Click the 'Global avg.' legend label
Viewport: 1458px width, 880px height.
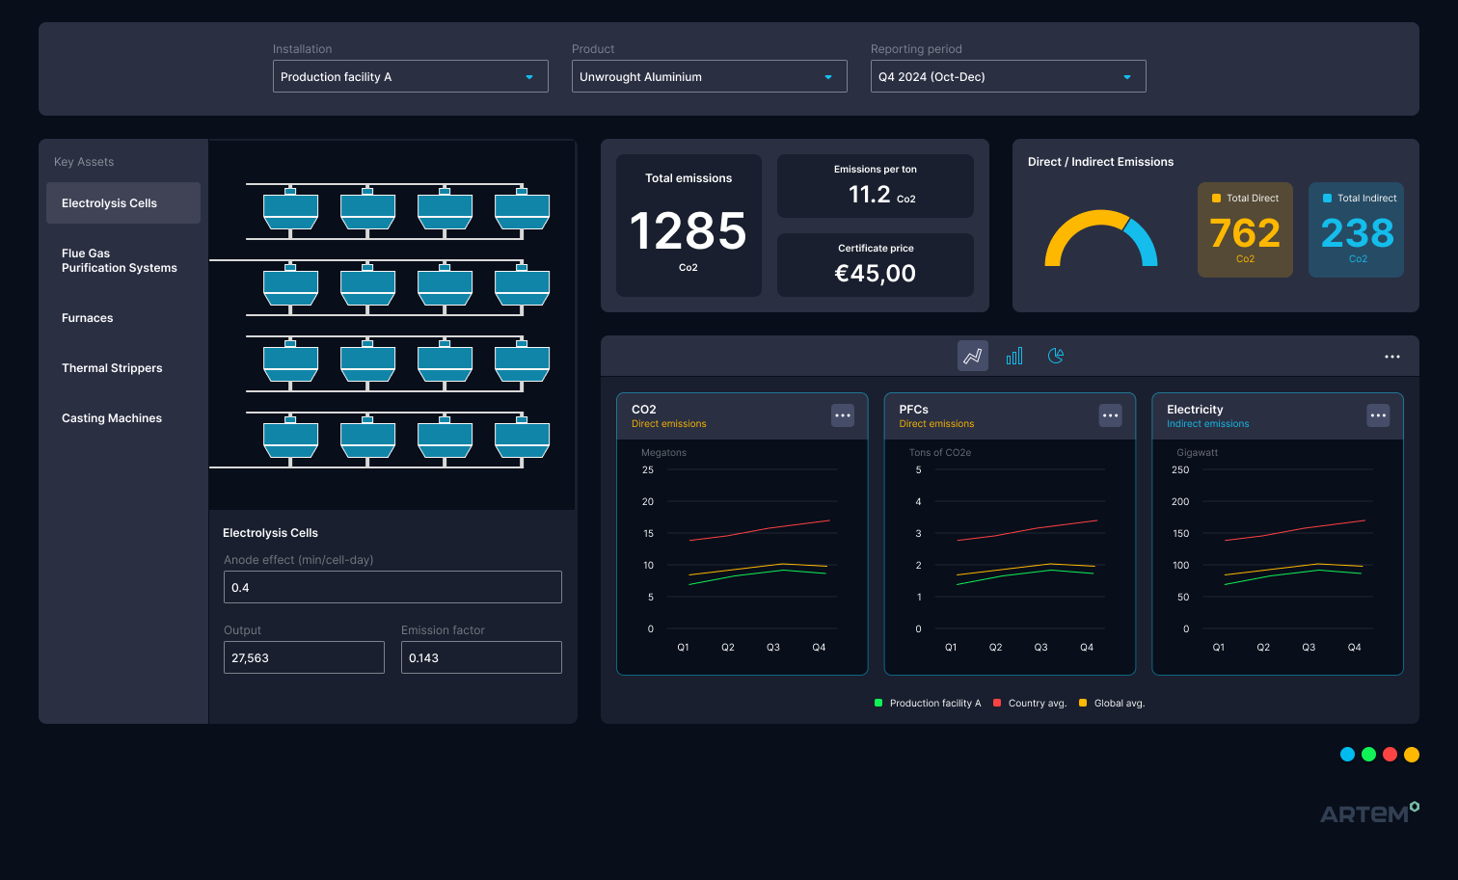click(1120, 704)
